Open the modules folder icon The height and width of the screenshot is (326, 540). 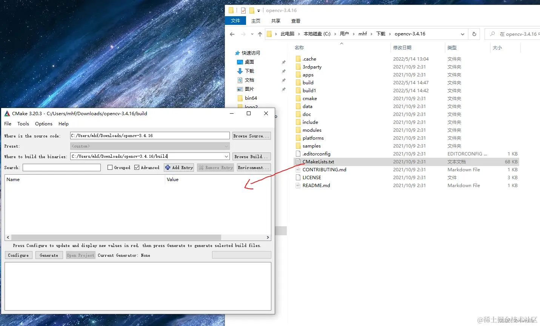(x=298, y=130)
